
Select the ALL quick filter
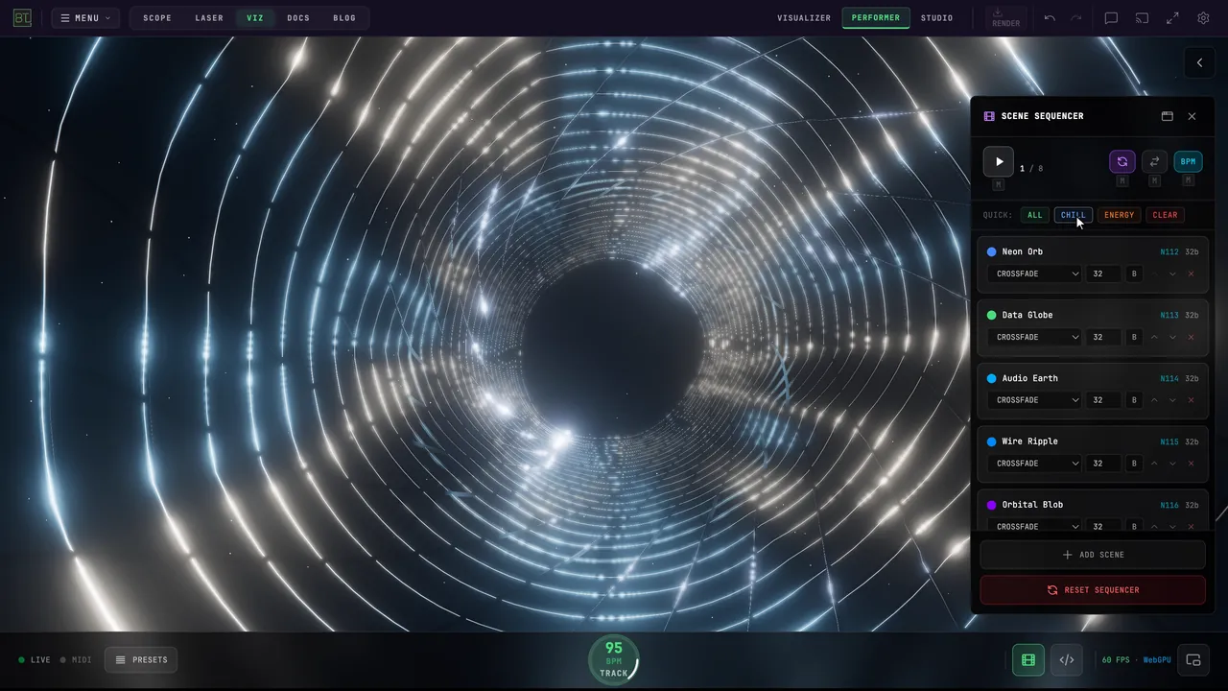(1034, 215)
